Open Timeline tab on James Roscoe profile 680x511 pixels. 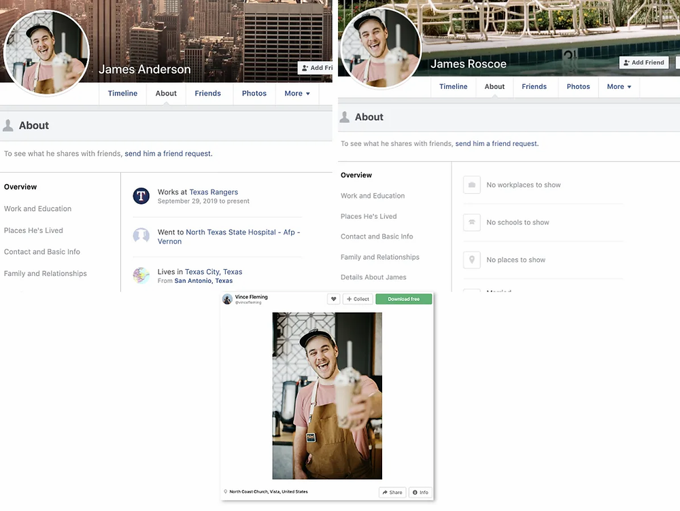[453, 86]
